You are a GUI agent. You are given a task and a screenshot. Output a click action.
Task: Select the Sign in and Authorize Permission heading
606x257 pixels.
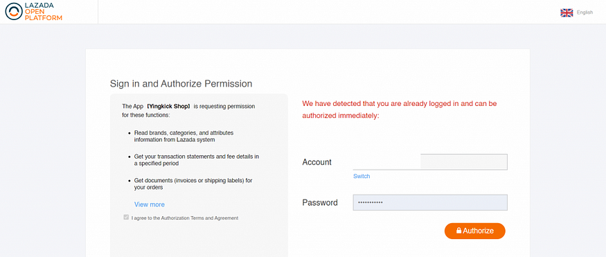tap(181, 84)
